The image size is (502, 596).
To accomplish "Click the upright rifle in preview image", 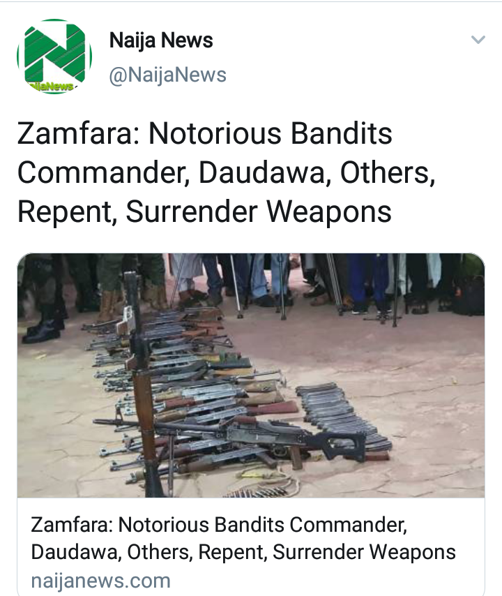I will (x=142, y=380).
